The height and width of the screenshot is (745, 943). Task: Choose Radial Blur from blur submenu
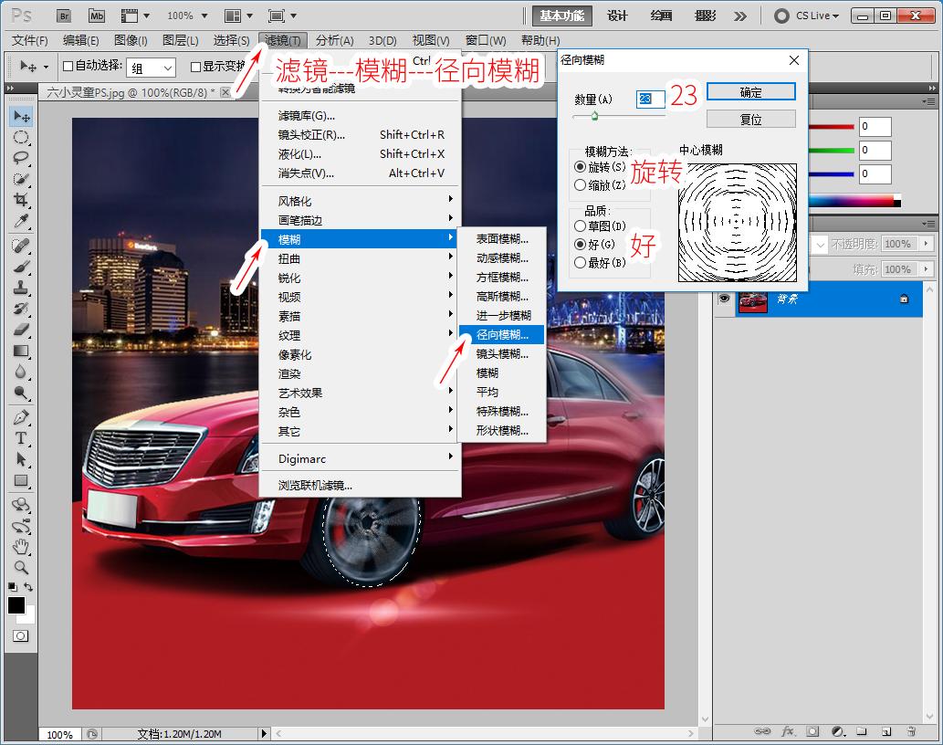click(x=501, y=334)
